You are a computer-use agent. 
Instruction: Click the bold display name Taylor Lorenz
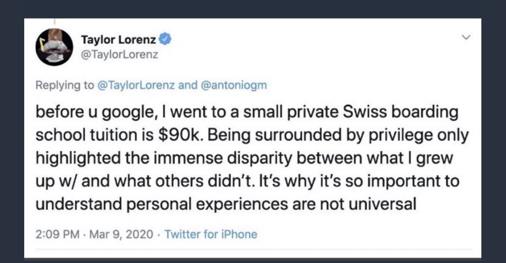(120, 40)
